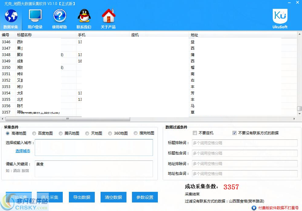Screen dimensions: 302x211
Task: Click the 座机 column header
Action: pyautogui.click(x=159, y=35)
